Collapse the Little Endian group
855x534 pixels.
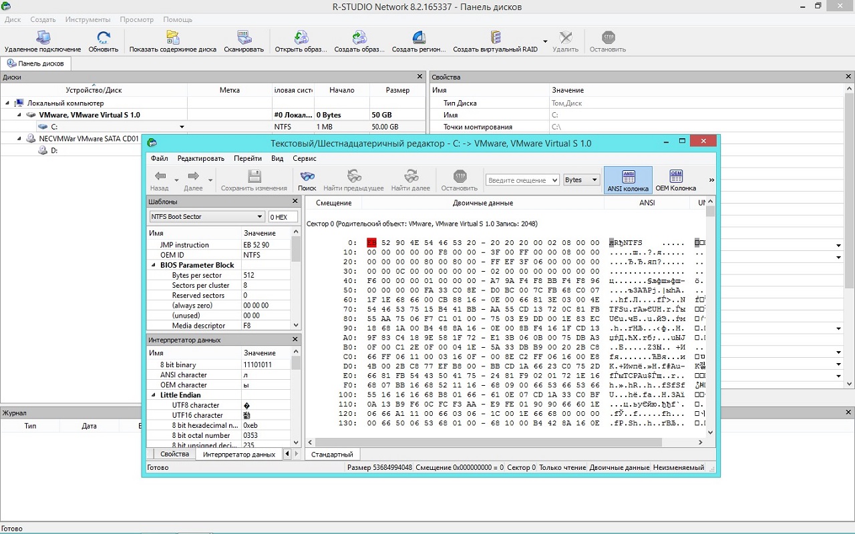(154, 395)
